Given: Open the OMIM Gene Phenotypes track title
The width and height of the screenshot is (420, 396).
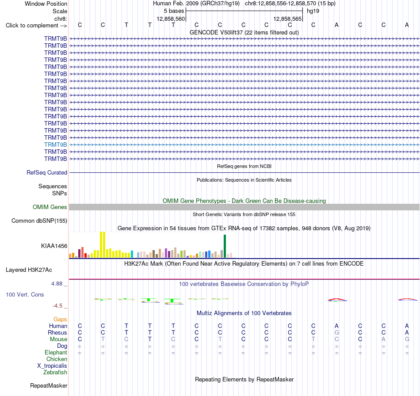Looking at the screenshot, I should (244, 201).
